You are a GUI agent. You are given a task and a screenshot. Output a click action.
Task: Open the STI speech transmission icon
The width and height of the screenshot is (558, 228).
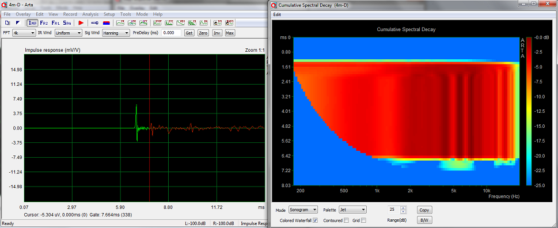click(218, 23)
